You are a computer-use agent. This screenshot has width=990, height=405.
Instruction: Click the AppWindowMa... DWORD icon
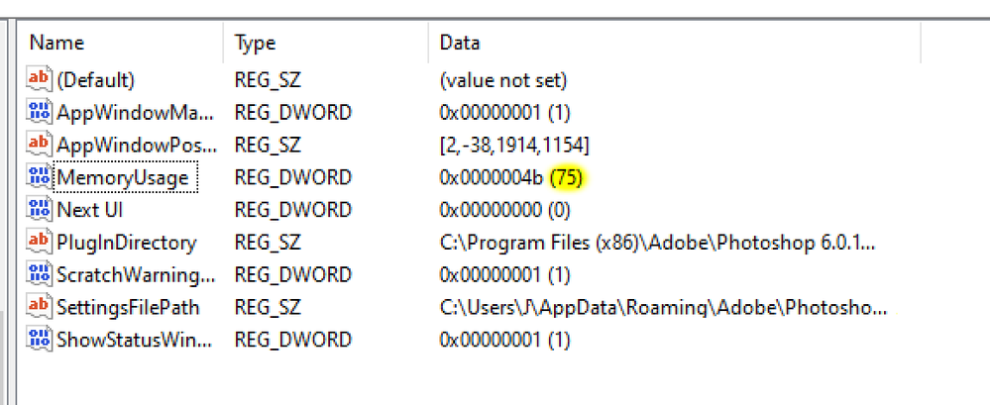click(40, 112)
